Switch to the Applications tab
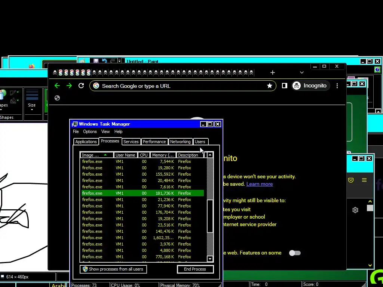Viewport: 383px width, 287px height. [x=86, y=142]
